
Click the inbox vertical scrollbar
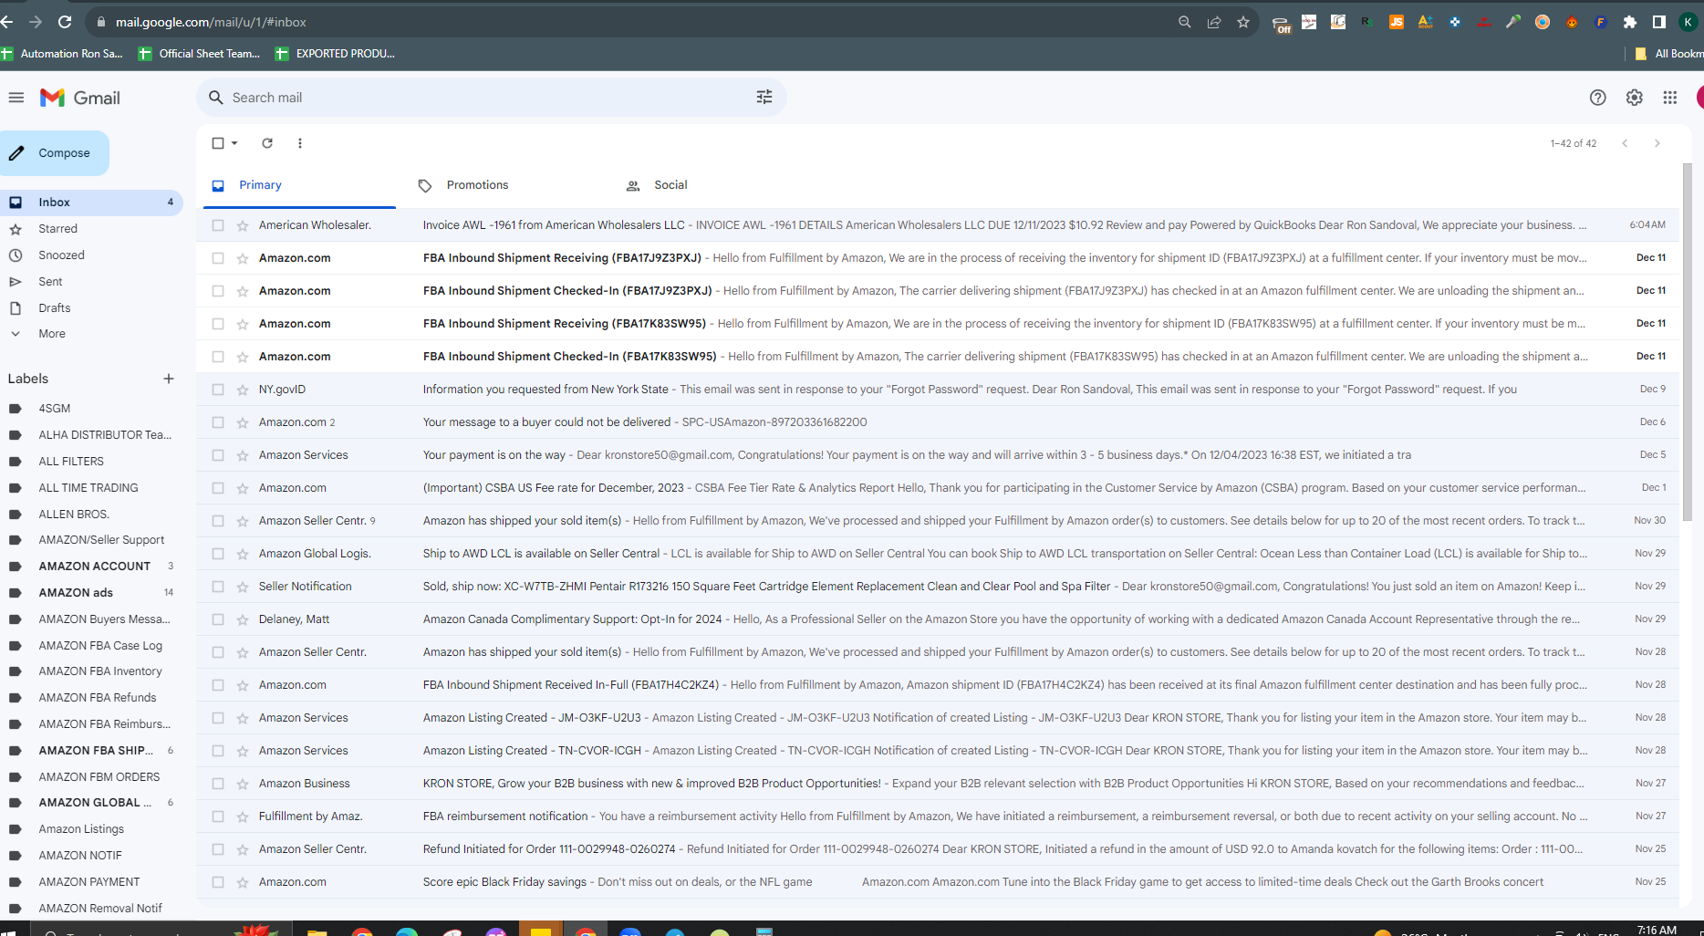click(x=1687, y=342)
